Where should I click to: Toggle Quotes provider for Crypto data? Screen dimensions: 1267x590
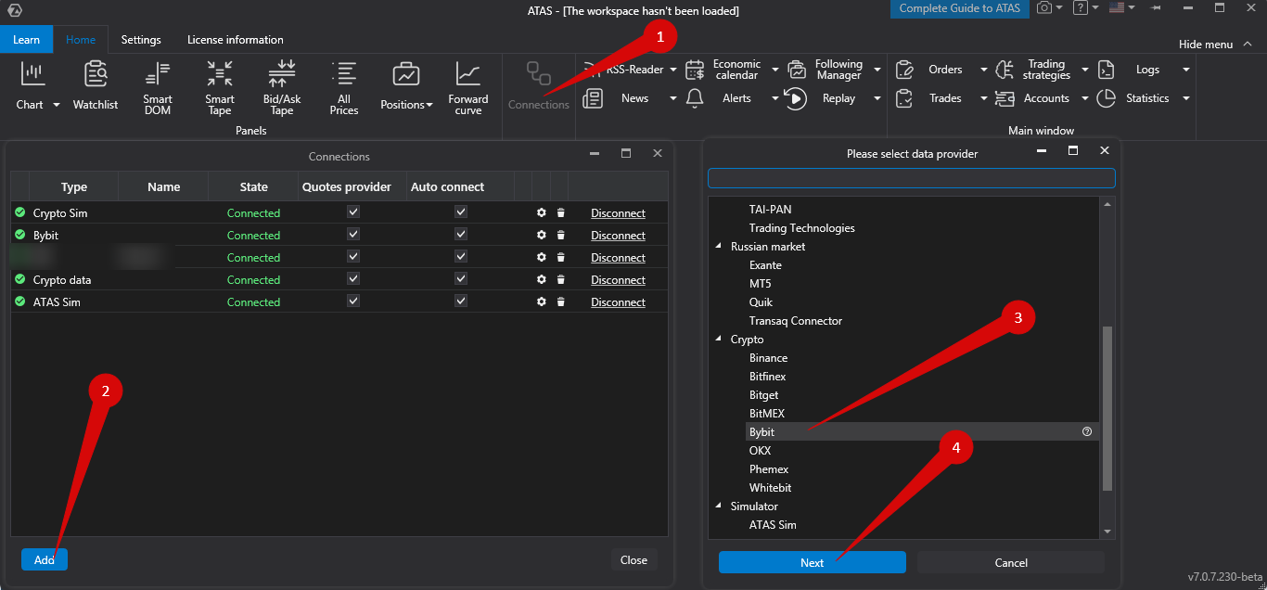tap(352, 278)
